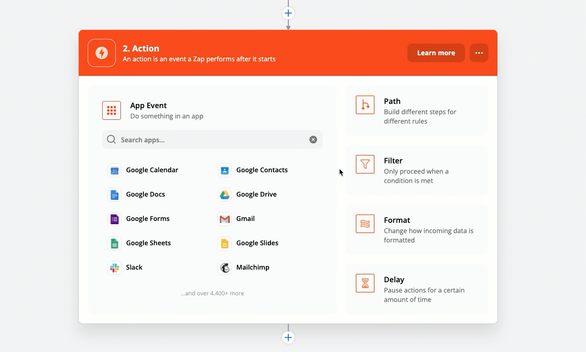586x352 pixels.
Task: Open the Path option title
Action: (x=392, y=101)
